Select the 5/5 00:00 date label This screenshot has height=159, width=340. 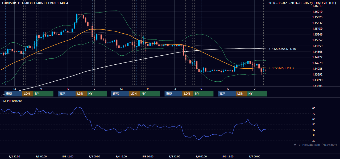tap(148, 156)
